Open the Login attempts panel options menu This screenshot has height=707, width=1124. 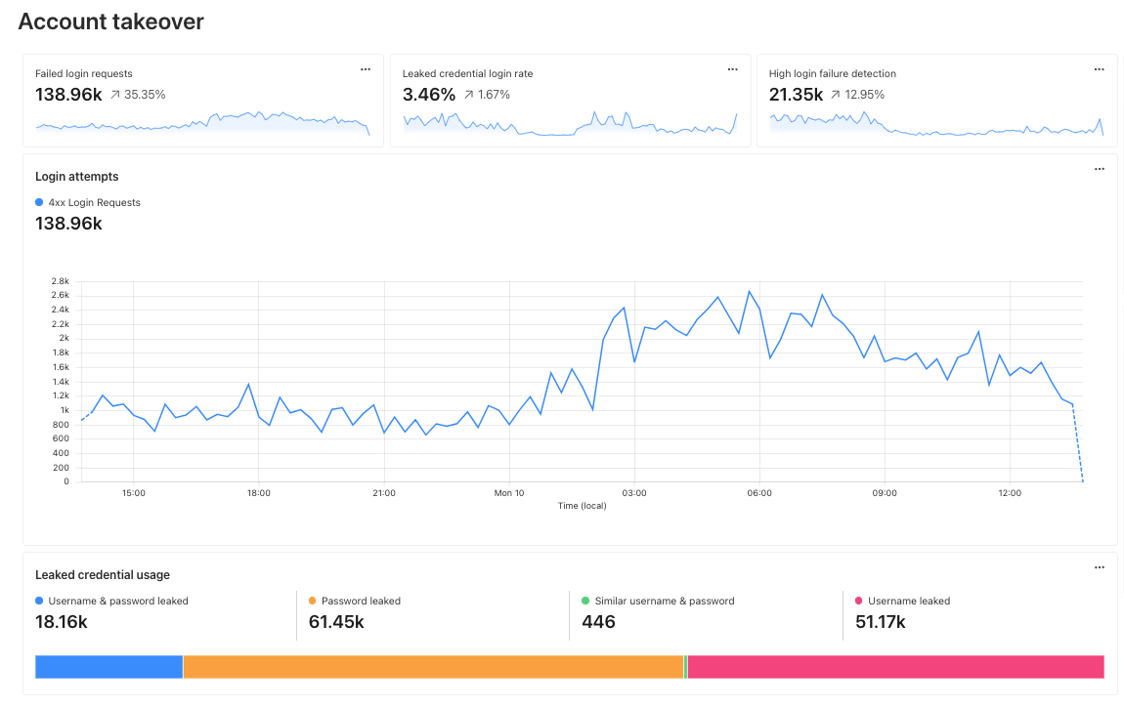(x=1099, y=169)
